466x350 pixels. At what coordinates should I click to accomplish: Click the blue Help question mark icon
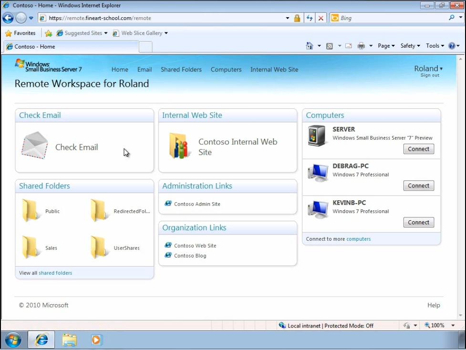[x=452, y=46]
